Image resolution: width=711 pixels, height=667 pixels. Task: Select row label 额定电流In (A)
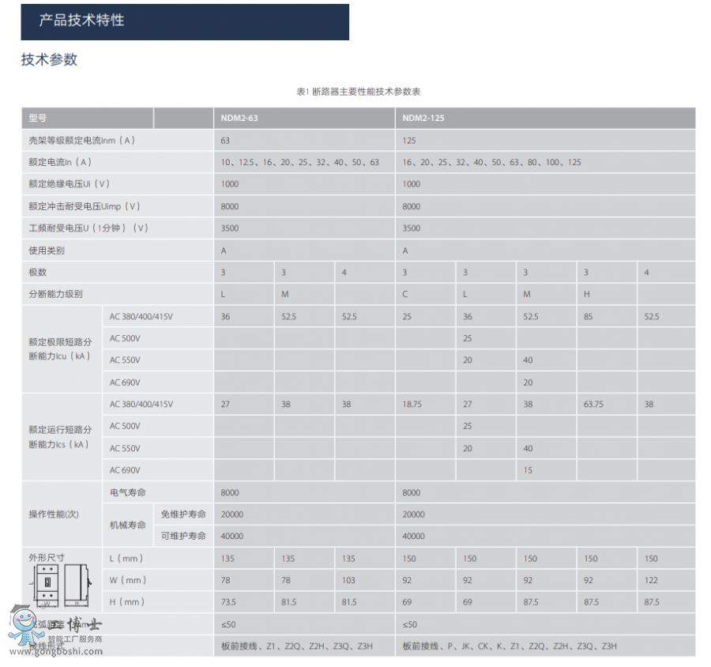pos(60,162)
